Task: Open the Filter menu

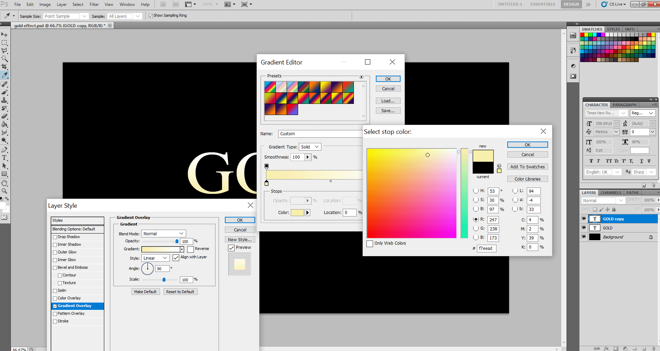Action: coord(94,4)
